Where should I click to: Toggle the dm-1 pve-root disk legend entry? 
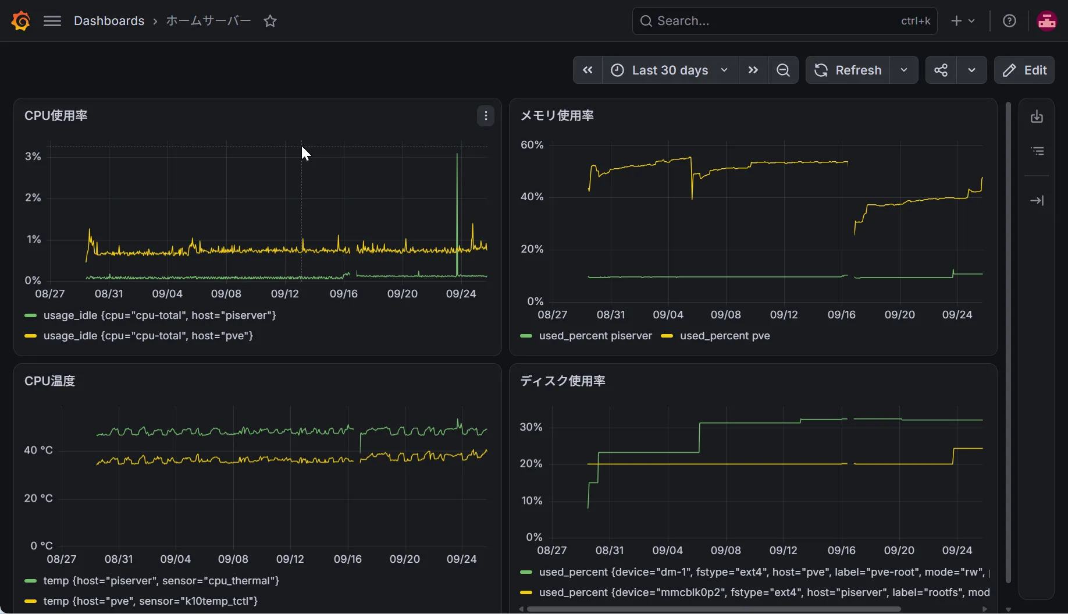click(764, 572)
